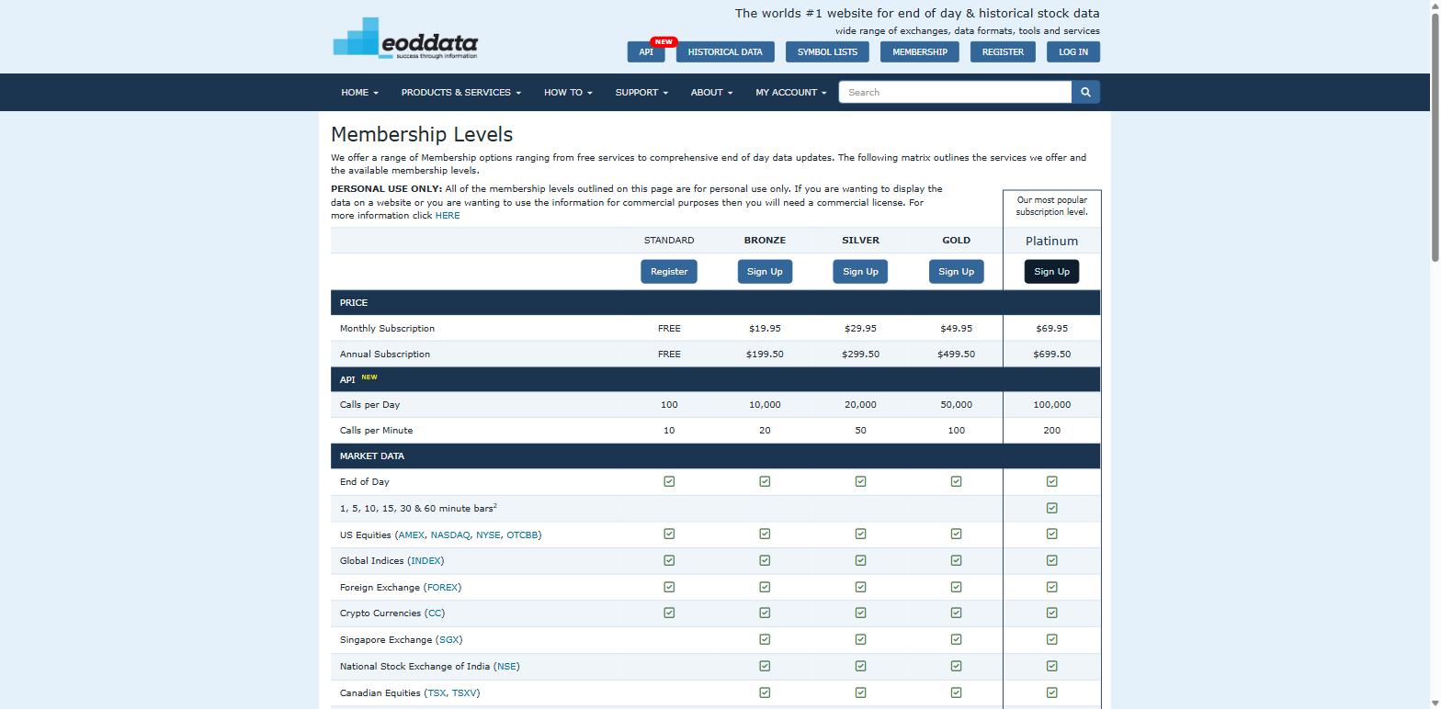Image resolution: width=1441 pixels, height=709 pixels.
Task: Expand the SUPPORT menu
Action: click(x=641, y=92)
